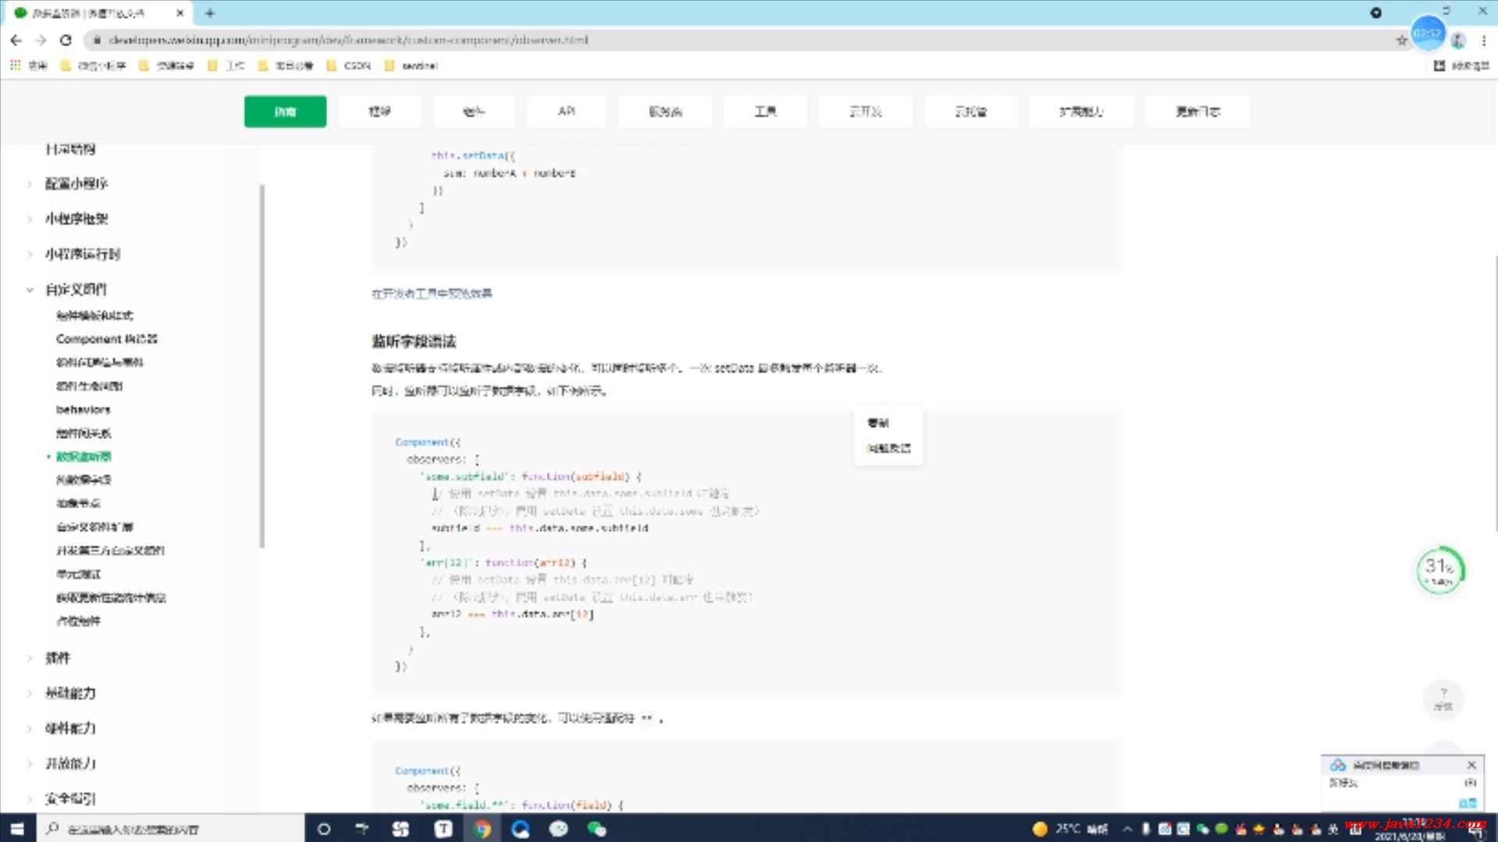This screenshot has height=842, width=1498.
Task: Open Task View in taskbar
Action: [362, 829]
